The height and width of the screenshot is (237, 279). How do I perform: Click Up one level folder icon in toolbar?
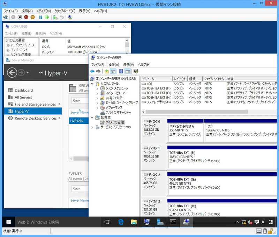point(107,71)
